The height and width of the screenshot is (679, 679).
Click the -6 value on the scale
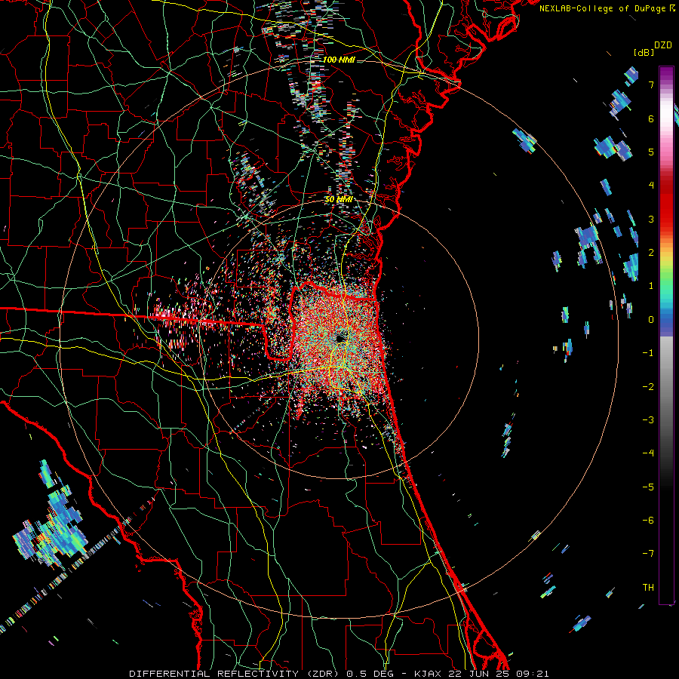tap(648, 520)
